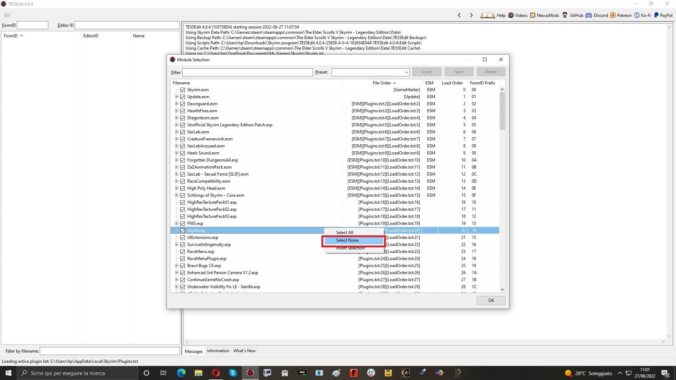Open the Videos link
This screenshot has width=676, height=380.
click(518, 15)
